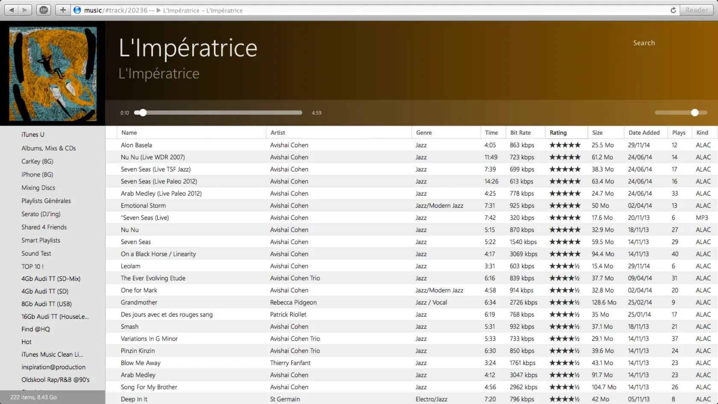The width and height of the screenshot is (718, 404).
Task: Select the track Emotional Storm
Action: (x=143, y=206)
